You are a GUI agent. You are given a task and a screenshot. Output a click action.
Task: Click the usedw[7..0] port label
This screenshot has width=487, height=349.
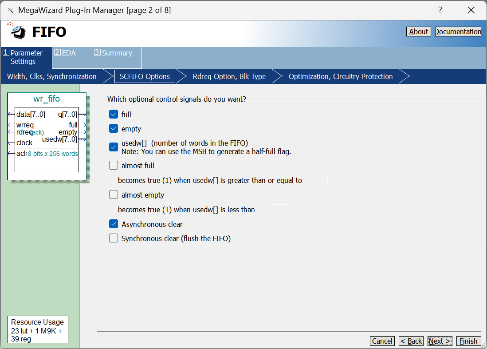[59, 139]
